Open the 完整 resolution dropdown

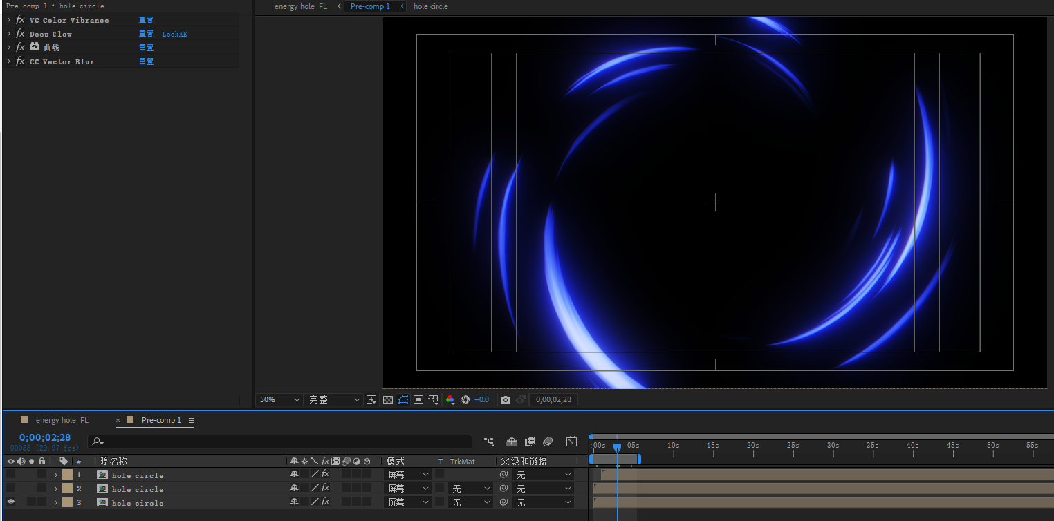pos(334,399)
